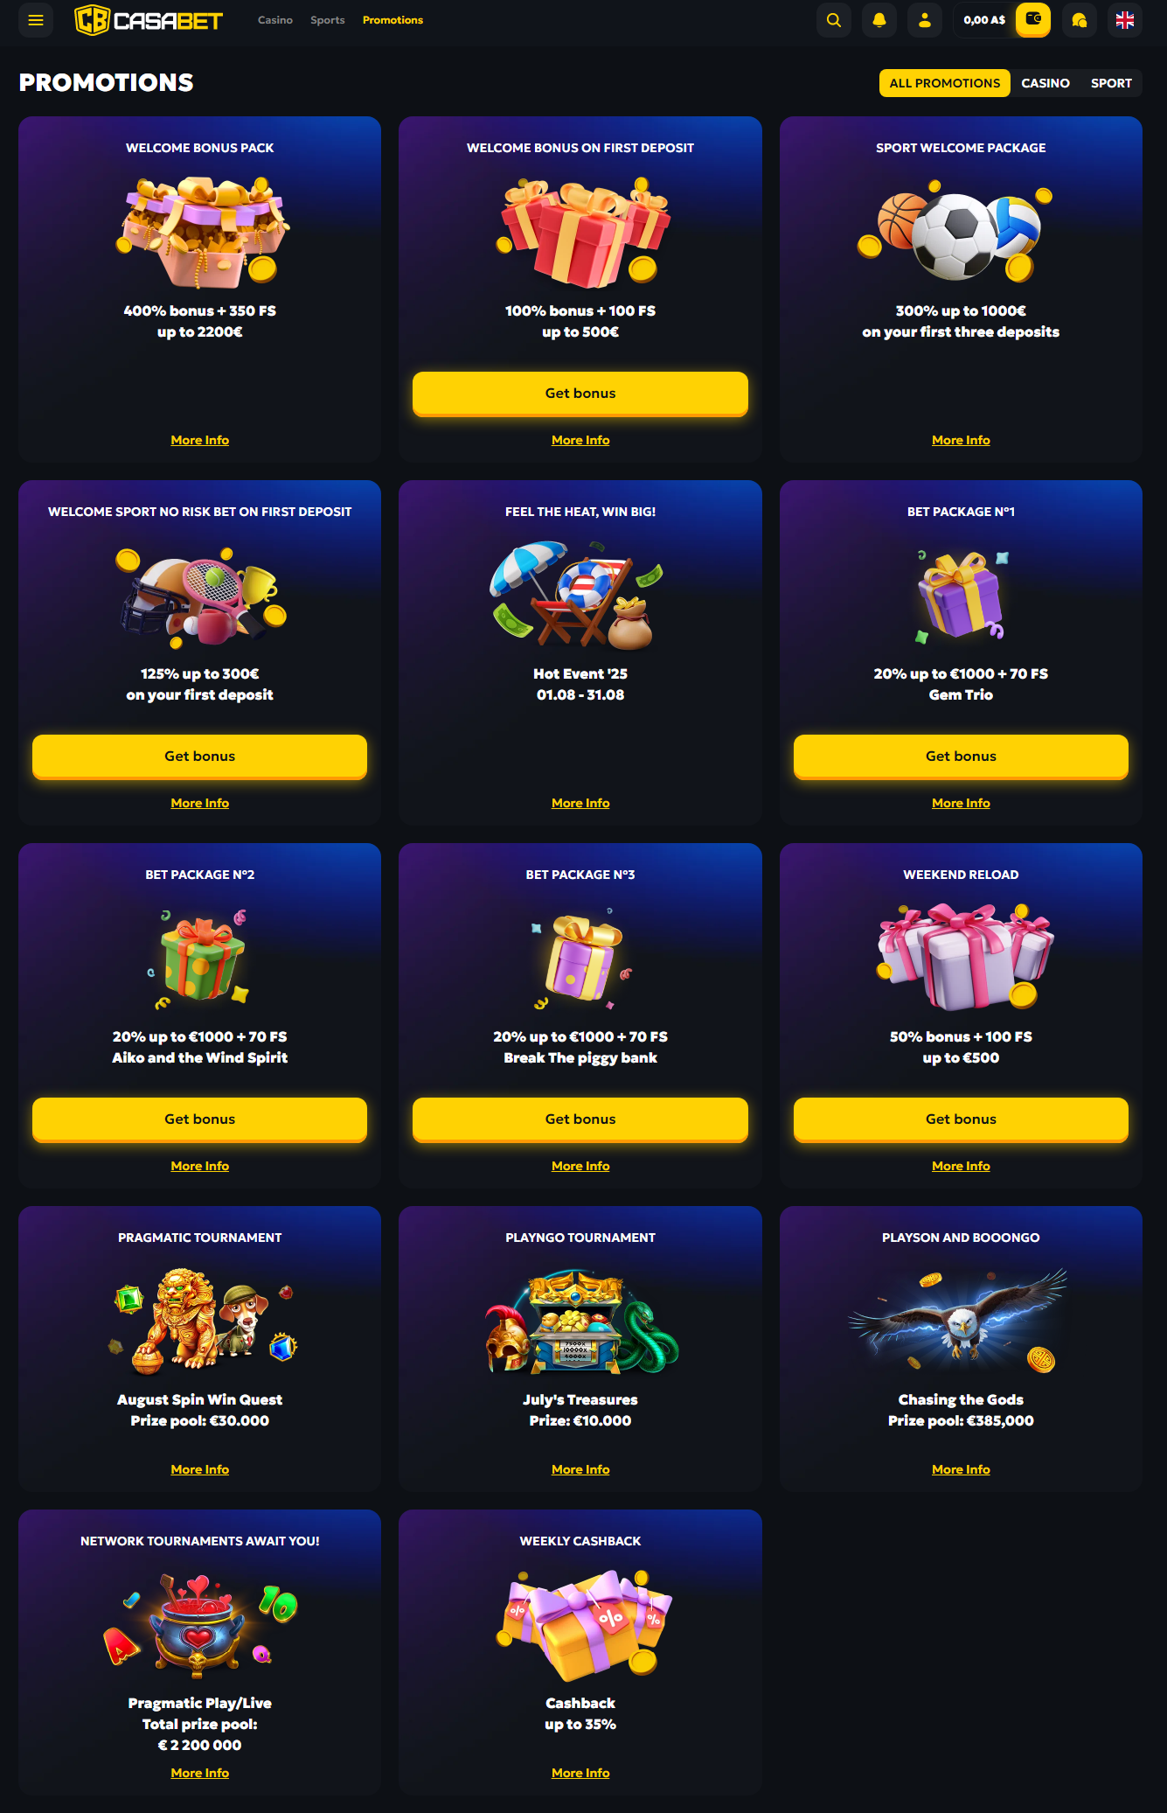Open the user profile icon
The image size is (1167, 1813).
click(925, 20)
